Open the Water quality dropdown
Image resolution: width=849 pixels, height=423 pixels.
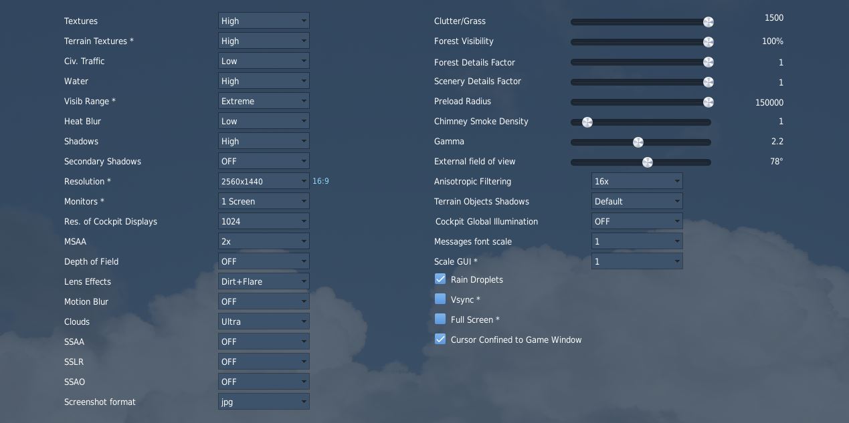264,81
